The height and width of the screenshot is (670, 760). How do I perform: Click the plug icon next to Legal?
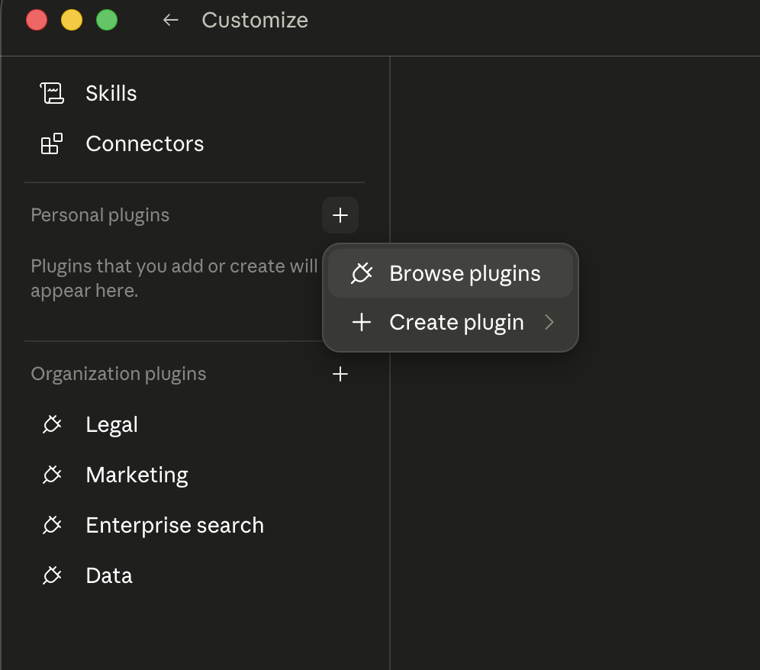pos(52,425)
